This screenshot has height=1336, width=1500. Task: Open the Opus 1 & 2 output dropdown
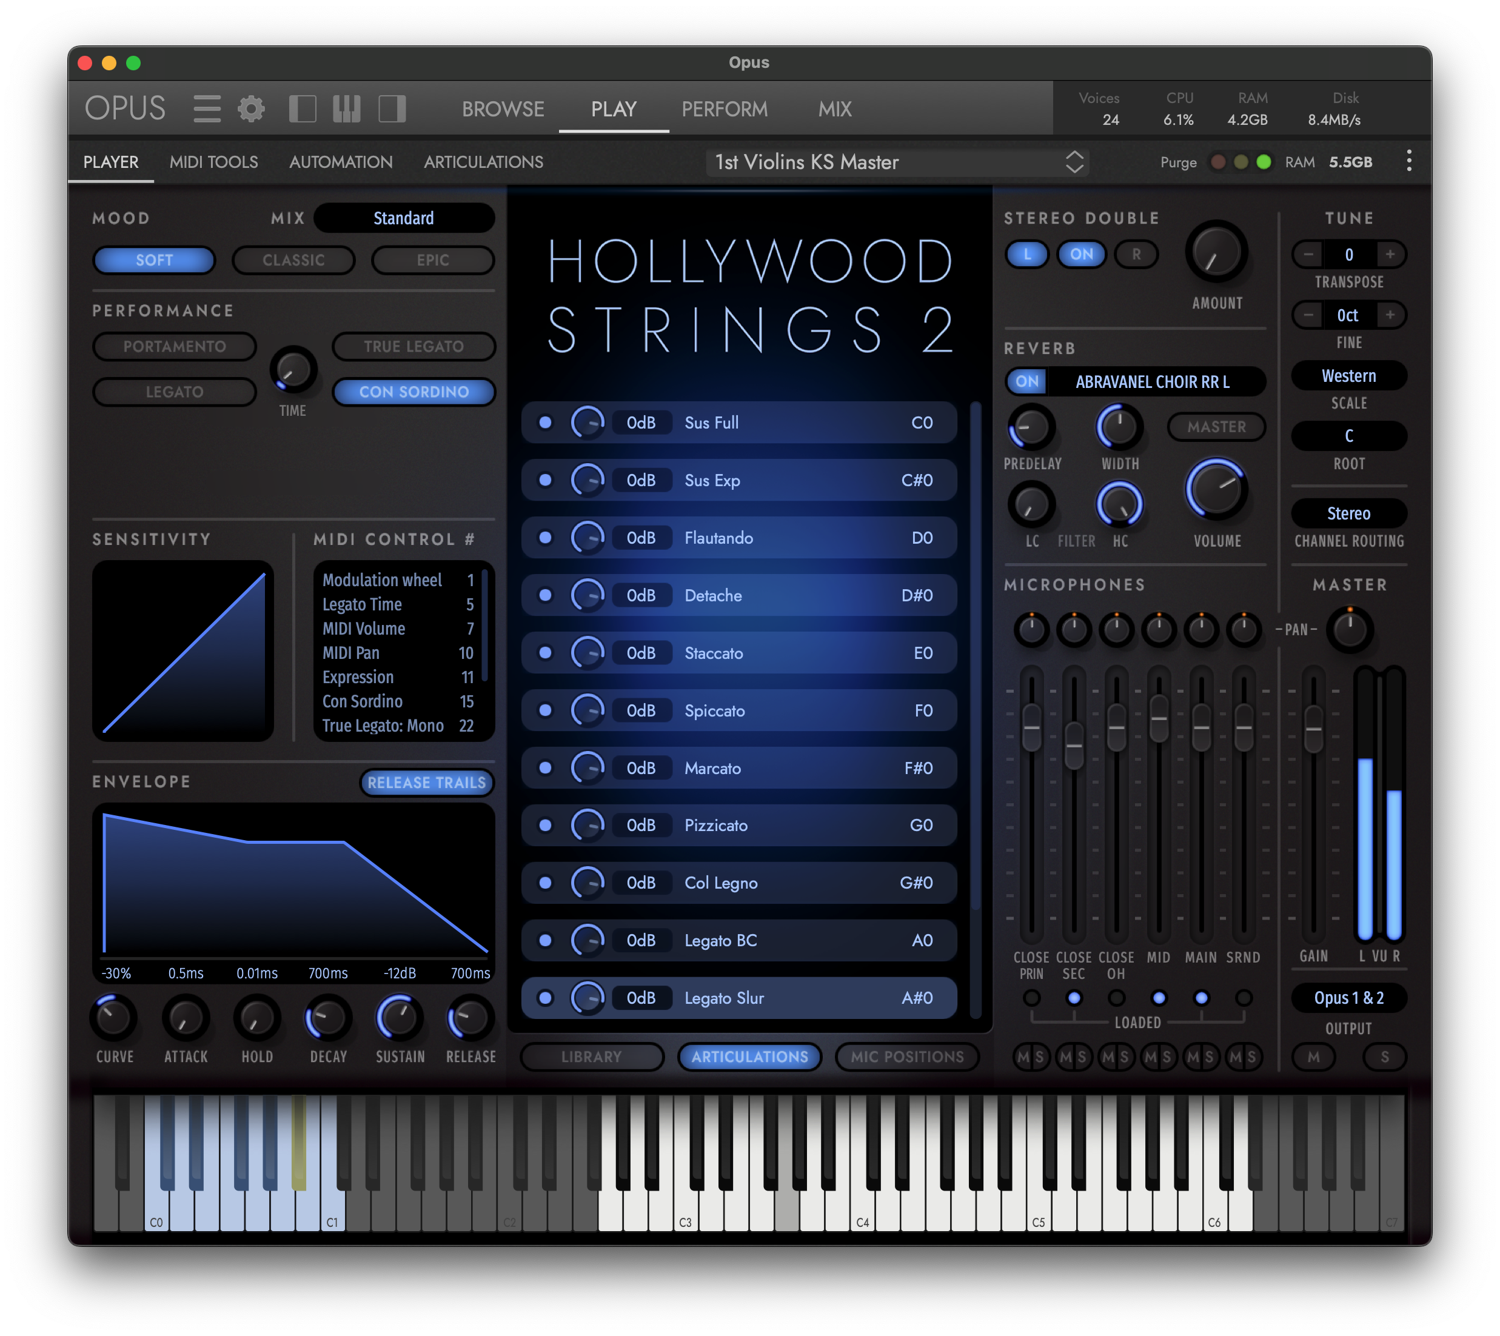tap(1349, 998)
